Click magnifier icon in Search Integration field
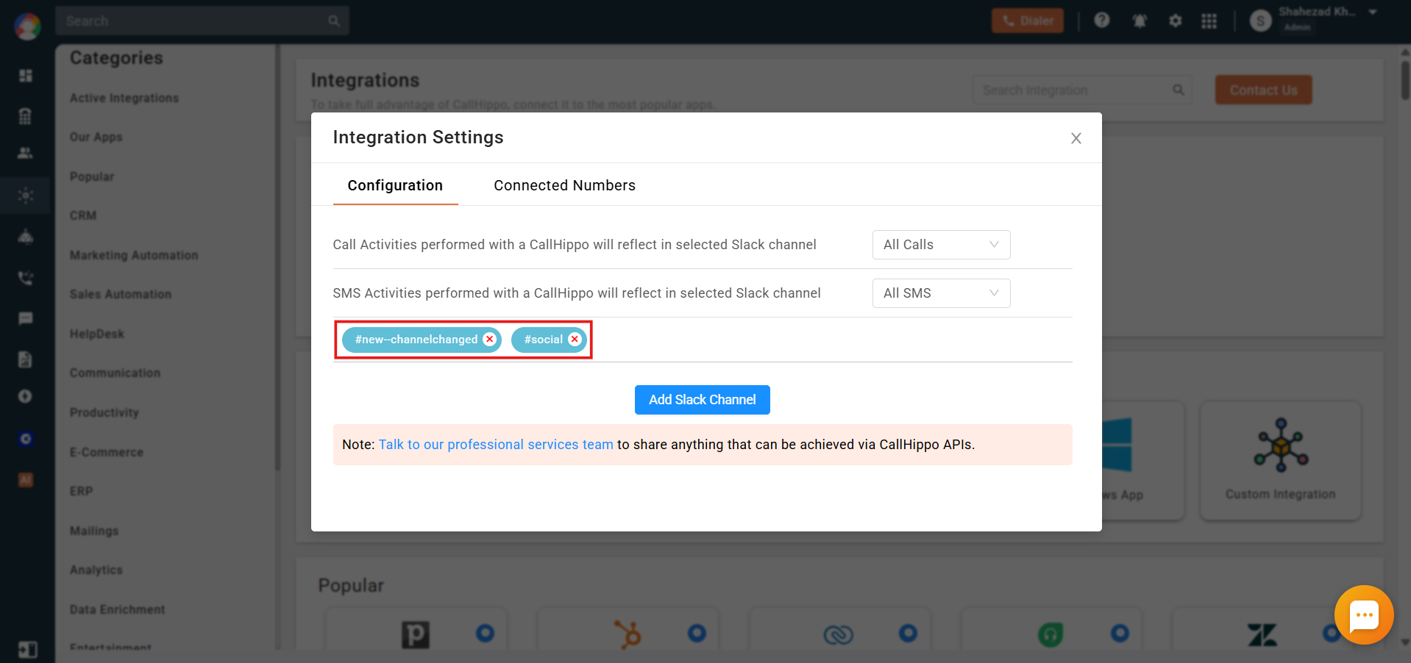The image size is (1411, 663). (x=1179, y=90)
